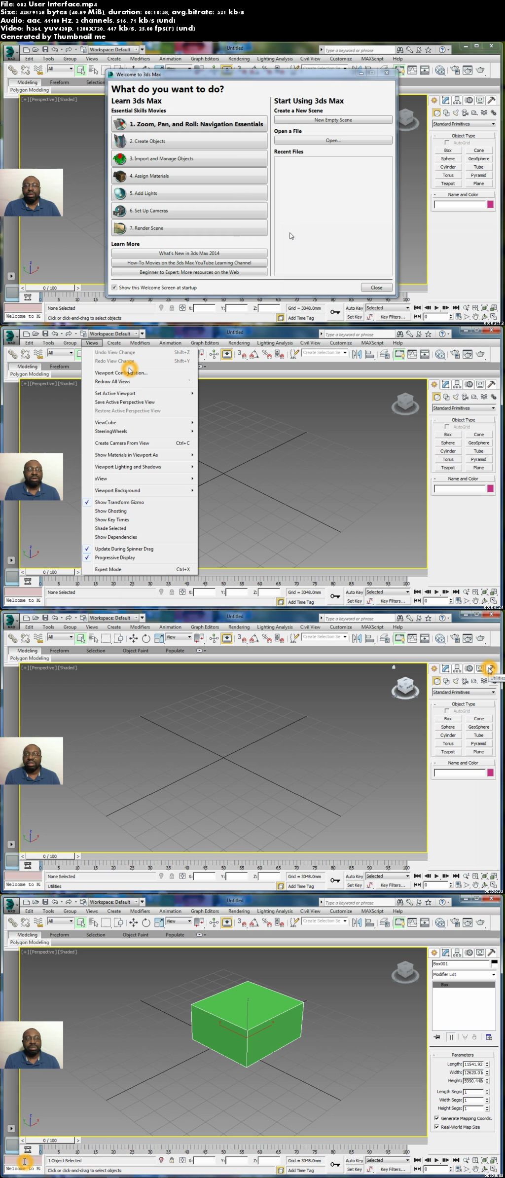The image size is (505, 1178).
Task: Open the Create Objects skills movie
Action: 189,142
